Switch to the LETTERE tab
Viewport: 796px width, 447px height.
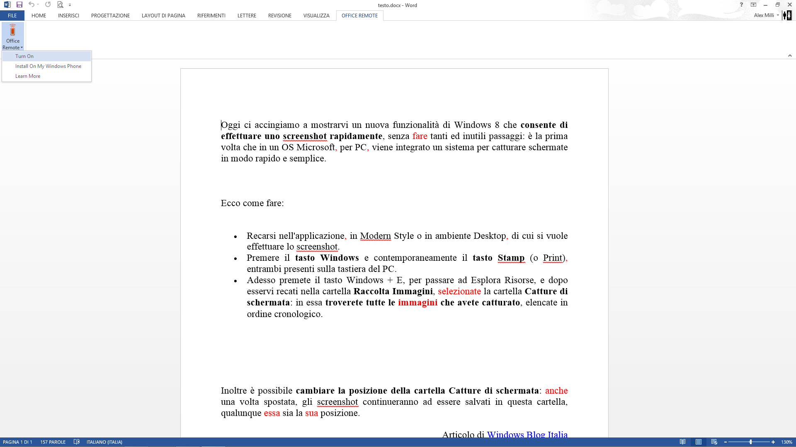[x=247, y=15]
